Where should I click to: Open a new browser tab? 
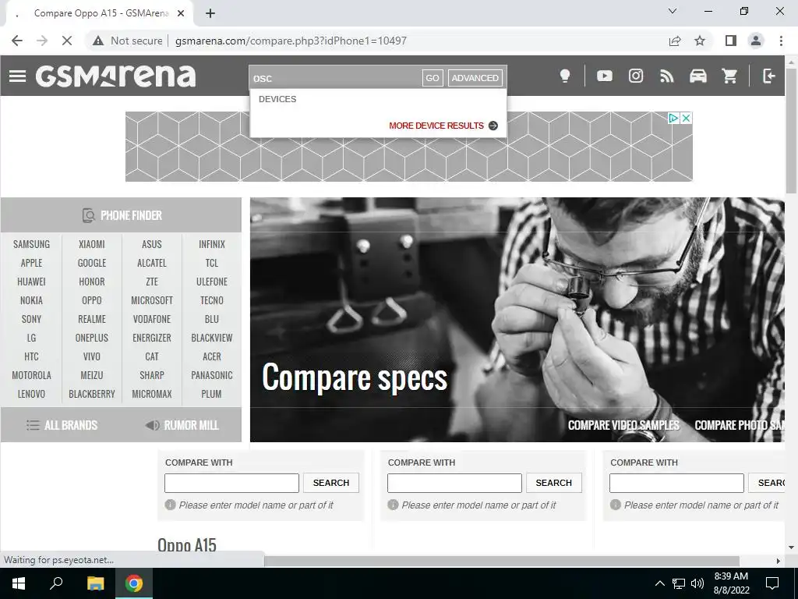(210, 14)
